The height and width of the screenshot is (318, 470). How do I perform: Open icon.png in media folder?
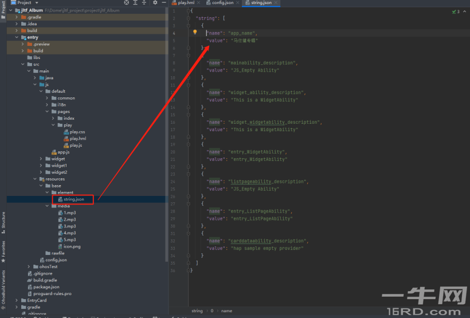(69, 246)
